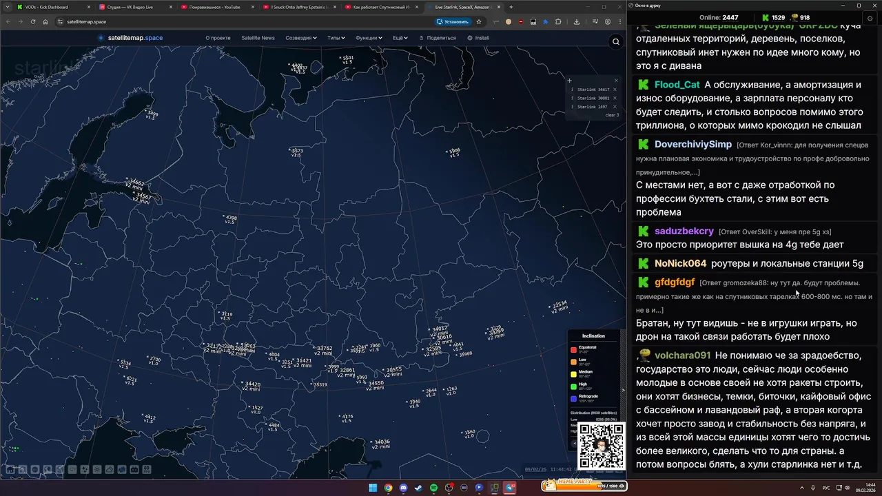Click the Medium yellow color swatch
The image size is (882, 496).
tap(573, 374)
